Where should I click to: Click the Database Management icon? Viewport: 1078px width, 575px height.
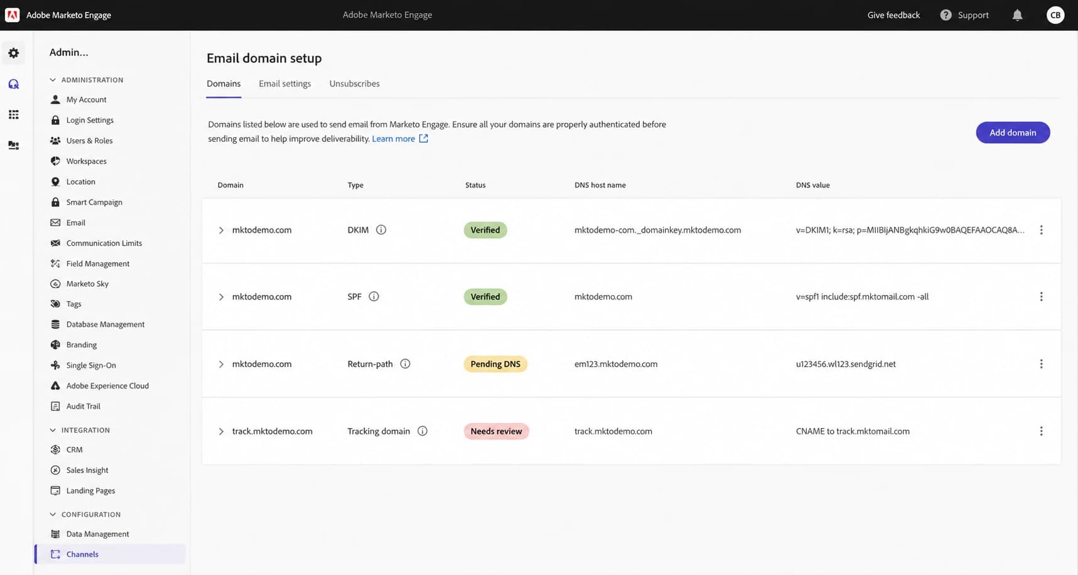click(x=55, y=324)
